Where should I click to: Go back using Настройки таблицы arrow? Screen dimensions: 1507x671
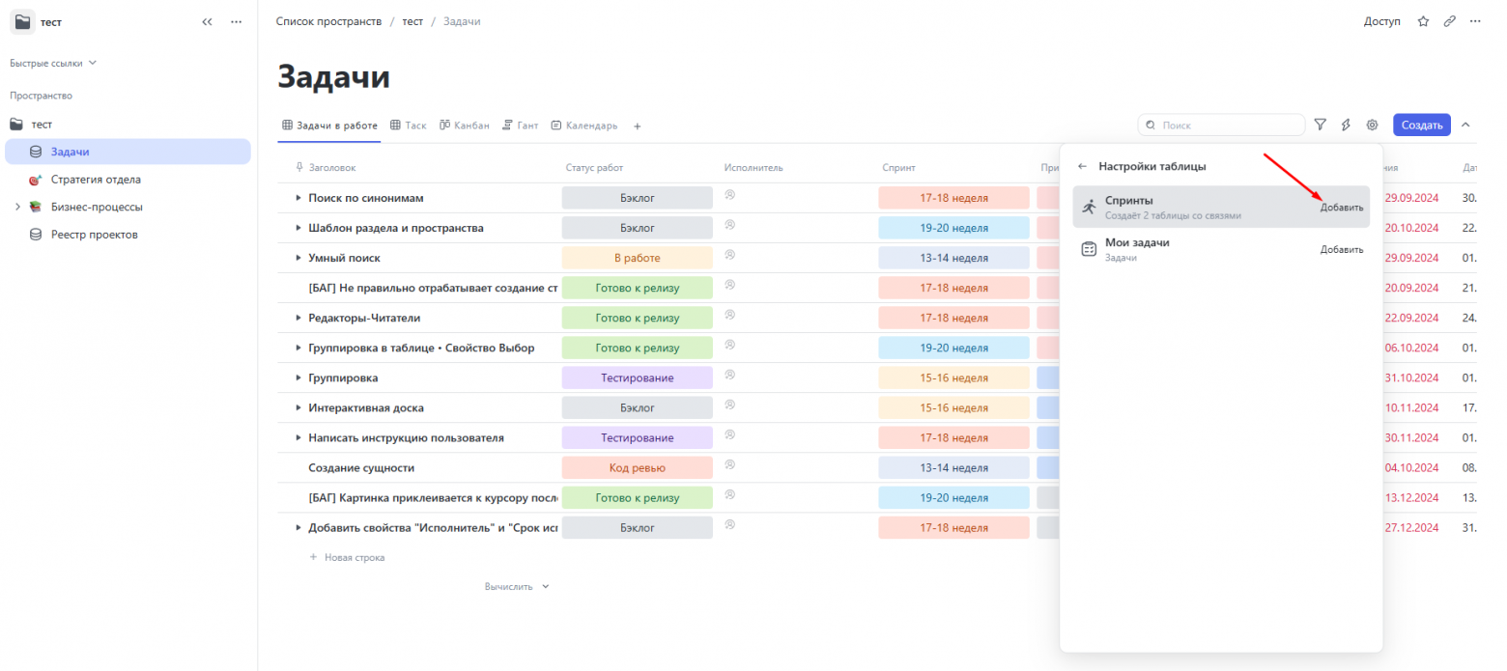tap(1082, 166)
